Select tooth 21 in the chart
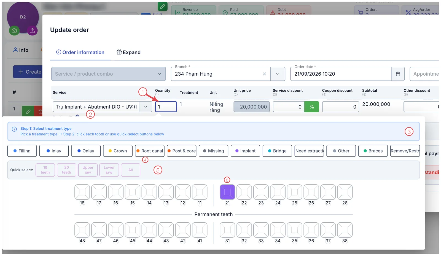 227,192
